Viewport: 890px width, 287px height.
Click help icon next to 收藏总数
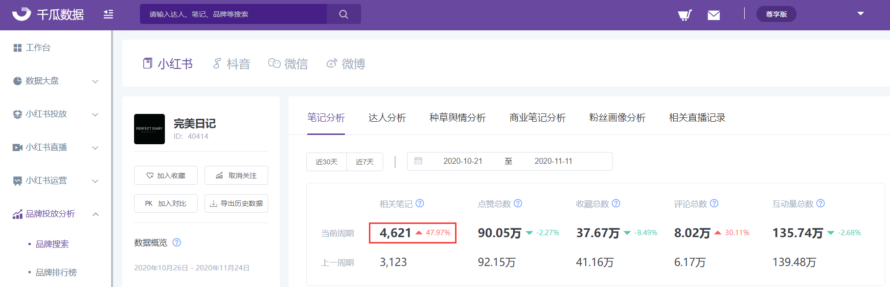pyautogui.click(x=616, y=203)
